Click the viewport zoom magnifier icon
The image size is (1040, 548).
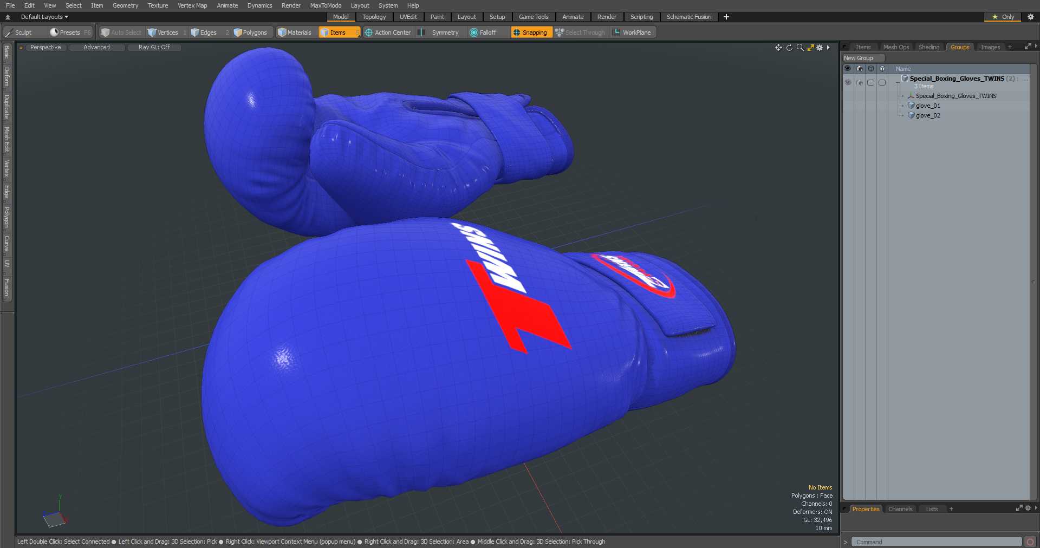coord(800,48)
